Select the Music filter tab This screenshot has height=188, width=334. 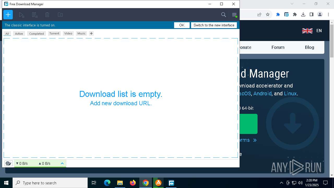[81, 33]
